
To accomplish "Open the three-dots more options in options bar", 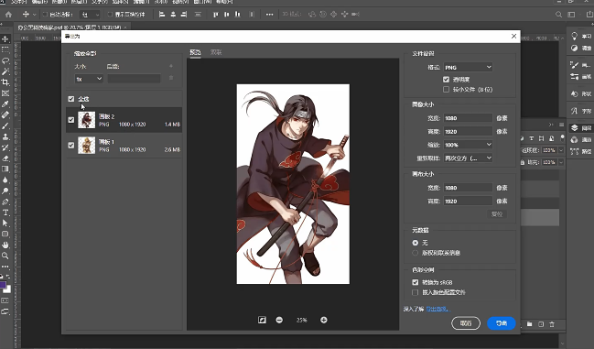I will 269,15.
